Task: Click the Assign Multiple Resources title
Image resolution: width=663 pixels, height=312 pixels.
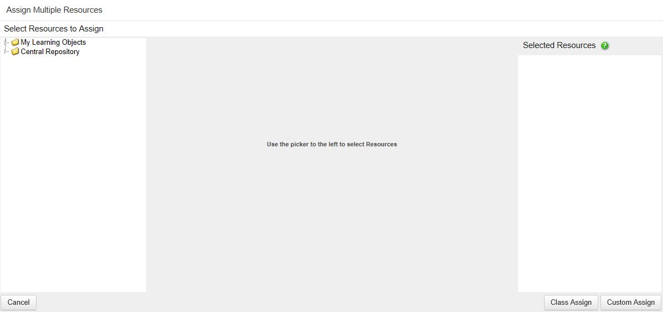Action: pos(54,10)
